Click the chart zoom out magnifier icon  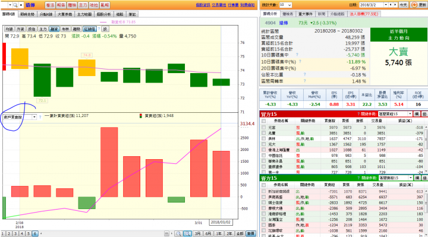178,233
